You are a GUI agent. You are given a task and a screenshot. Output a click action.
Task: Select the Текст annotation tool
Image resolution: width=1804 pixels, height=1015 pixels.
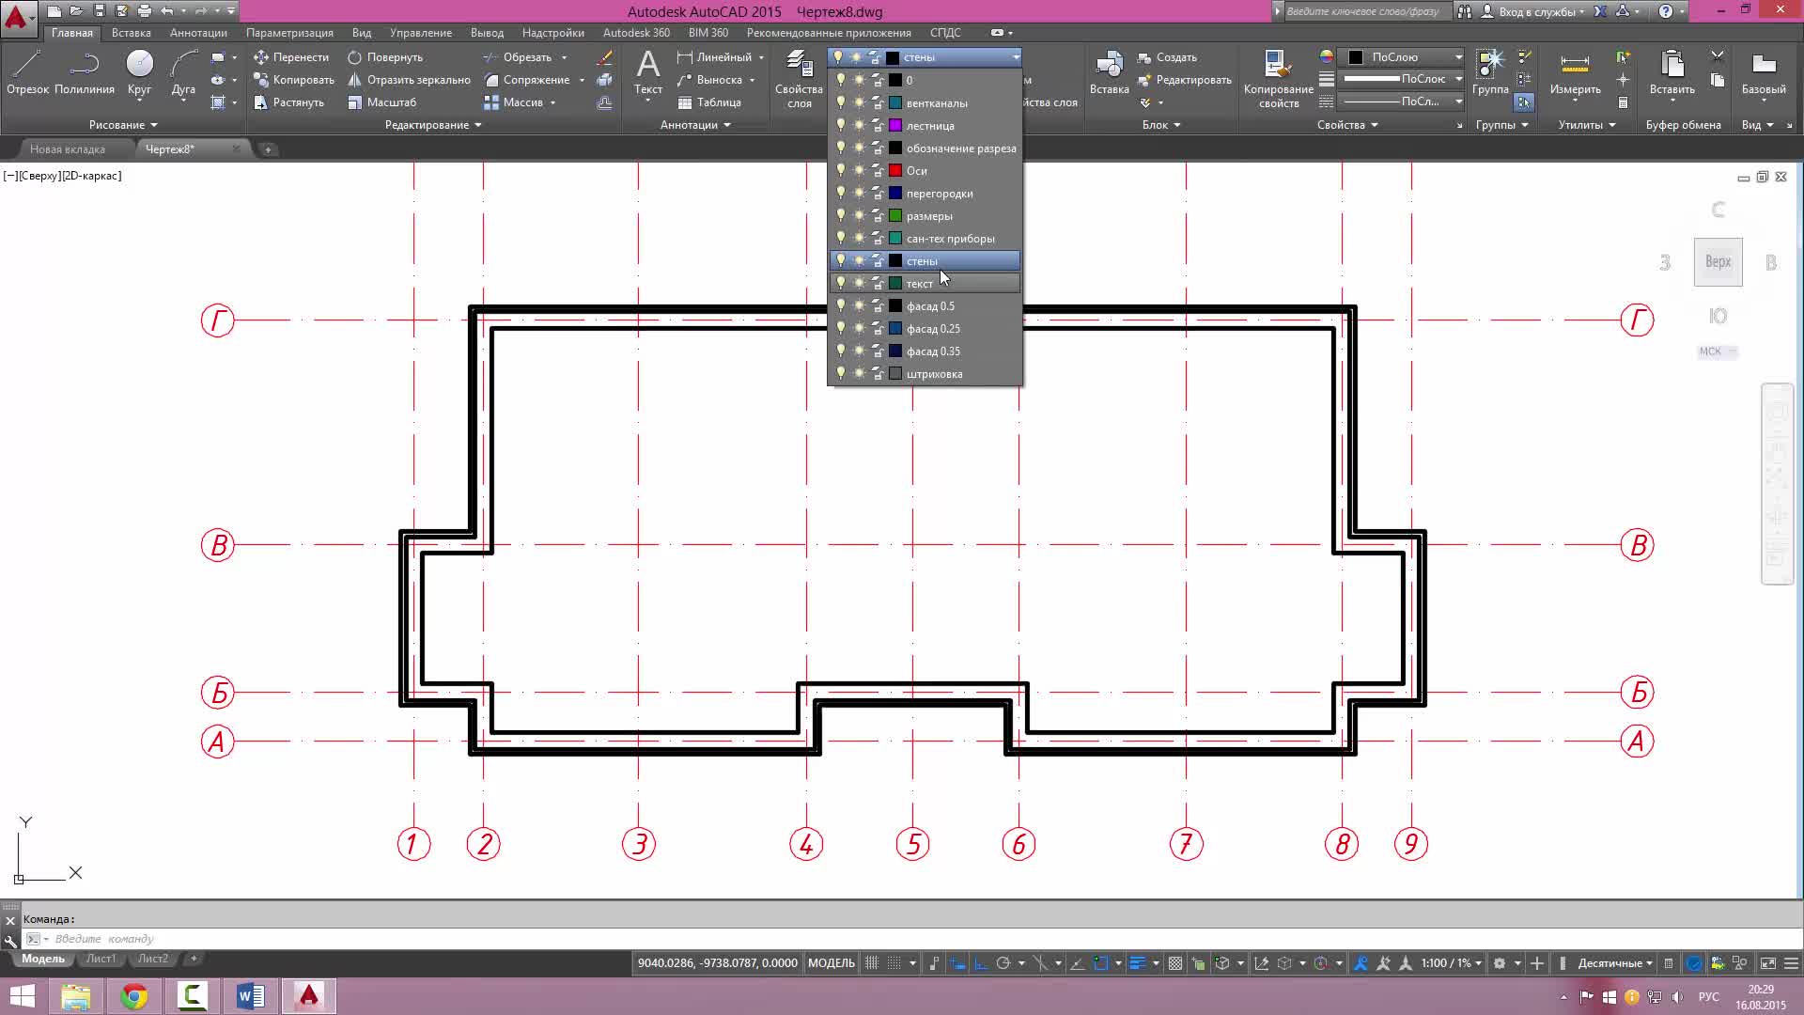click(647, 73)
